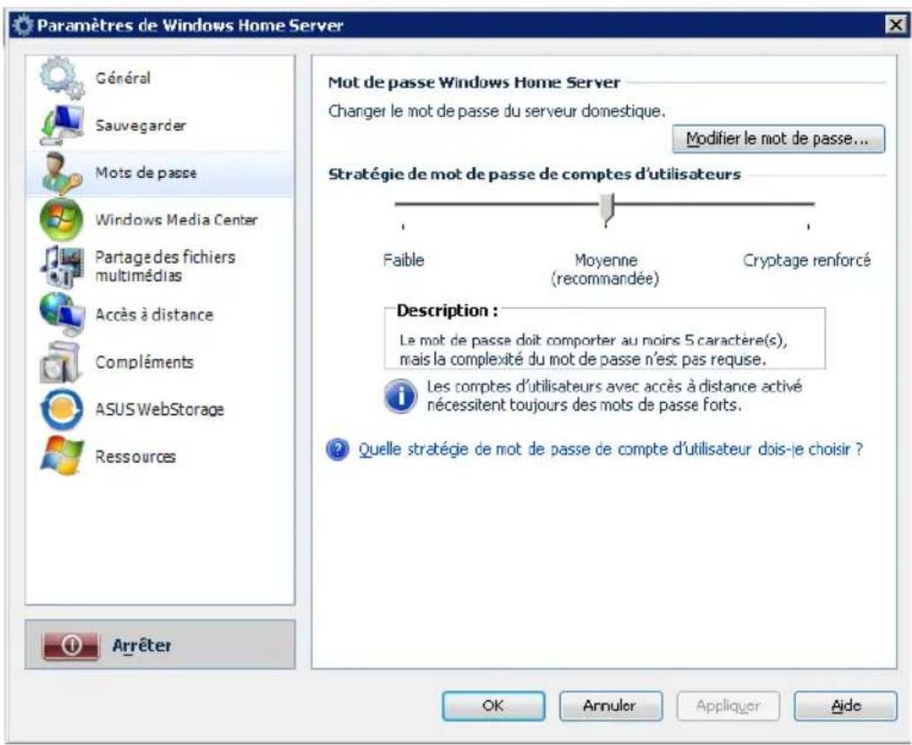The height and width of the screenshot is (745, 912).
Task: Open help with the Aide button
Action: pyautogui.click(x=845, y=706)
